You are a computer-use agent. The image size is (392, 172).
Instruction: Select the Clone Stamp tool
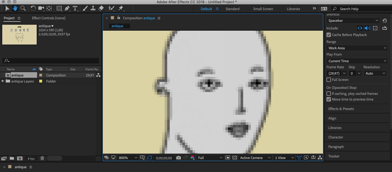[x=93, y=8]
